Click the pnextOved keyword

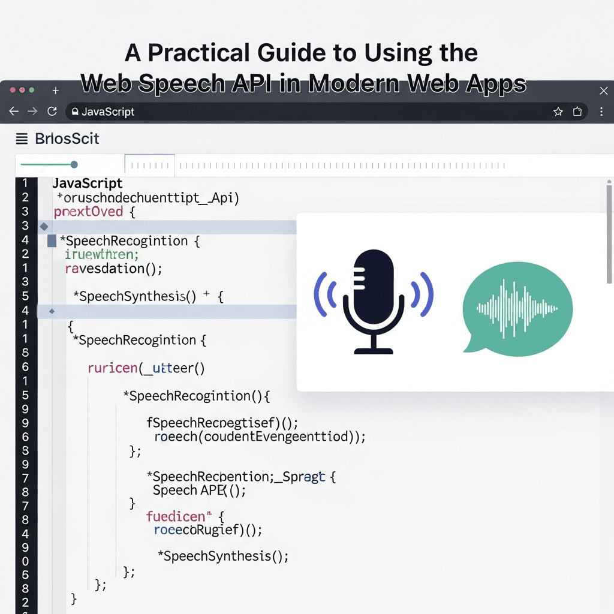coord(89,212)
